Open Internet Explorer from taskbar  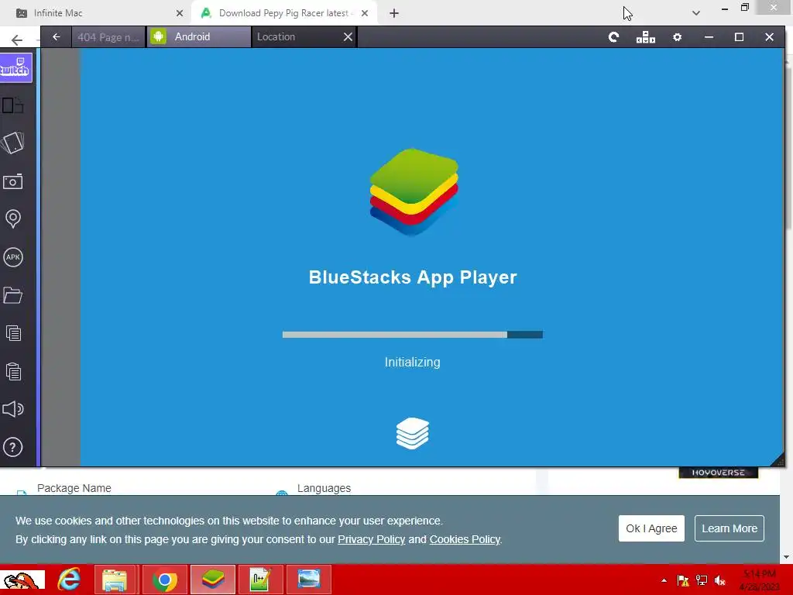tap(69, 580)
